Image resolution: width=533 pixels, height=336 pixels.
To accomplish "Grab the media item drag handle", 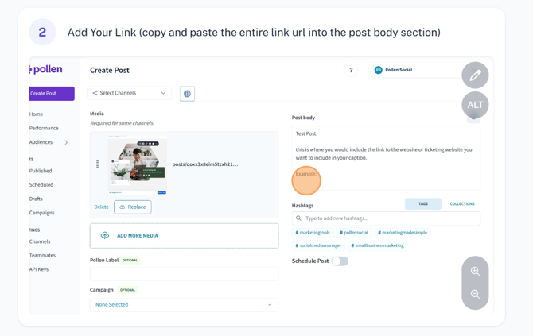I will coord(98,164).
